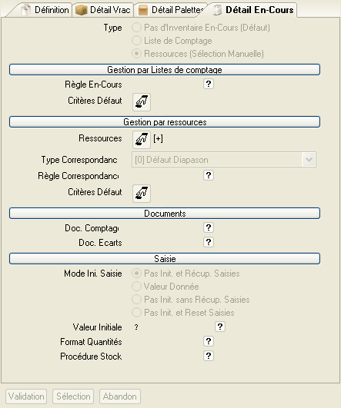Choose Pas d'Inventaire En-Cours (Défaut) radio
The image size is (341, 408).
(x=136, y=28)
